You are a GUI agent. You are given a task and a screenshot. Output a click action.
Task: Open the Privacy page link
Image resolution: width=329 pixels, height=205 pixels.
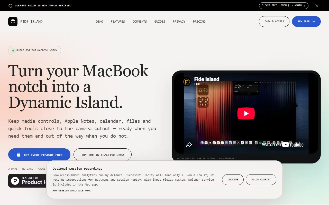click(179, 22)
